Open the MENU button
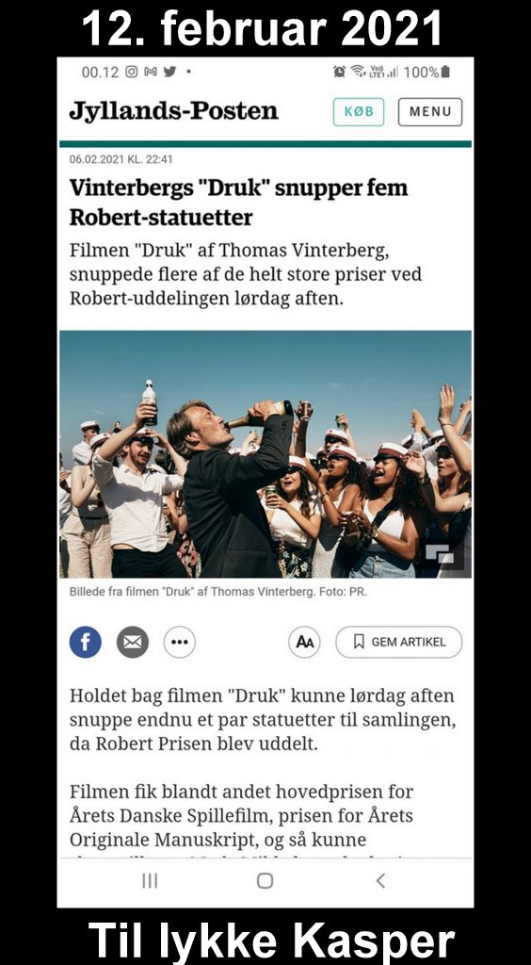The height and width of the screenshot is (965, 531). (x=430, y=112)
